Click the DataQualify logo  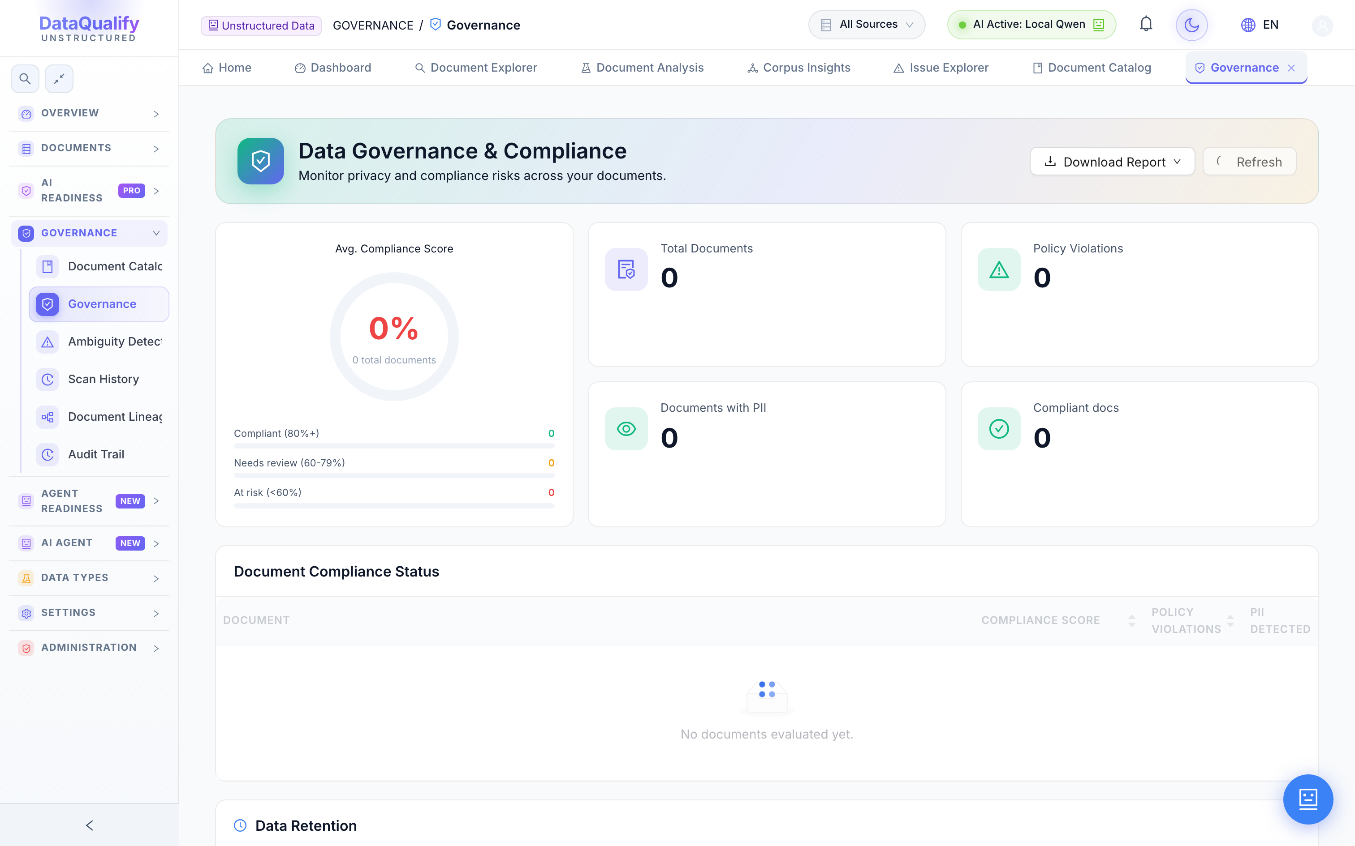point(89,28)
